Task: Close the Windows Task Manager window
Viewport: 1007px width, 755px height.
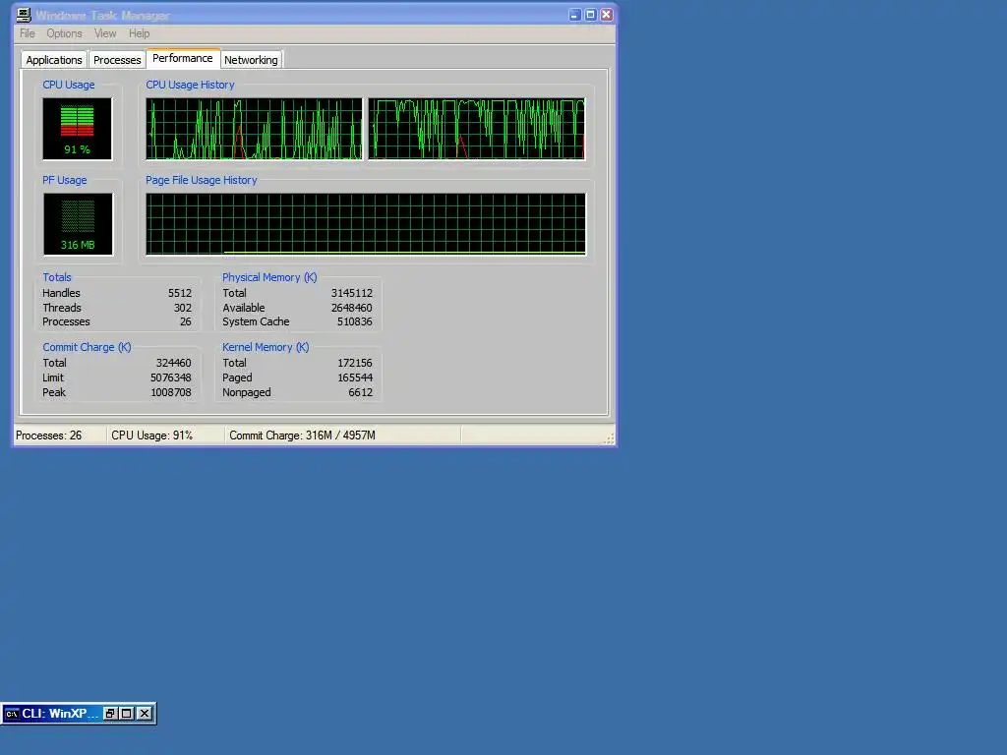Action: tap(606, 15)
